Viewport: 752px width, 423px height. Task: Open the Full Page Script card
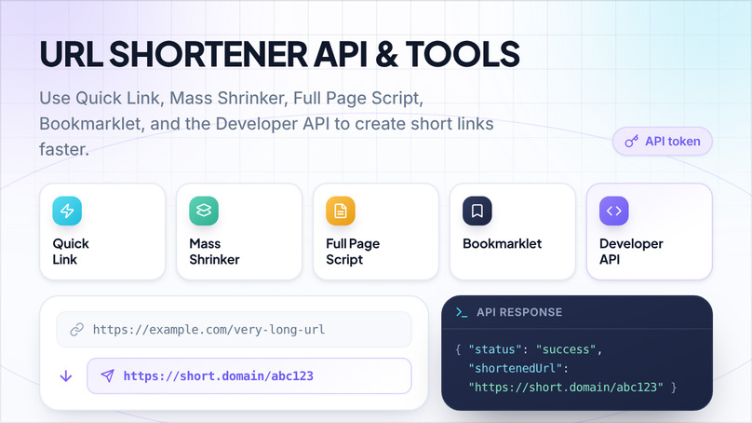pos(376,231)
